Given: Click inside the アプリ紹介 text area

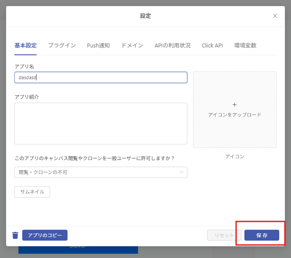Looking at the screenshot, I should pyautogui.click(x=101, y=123).
